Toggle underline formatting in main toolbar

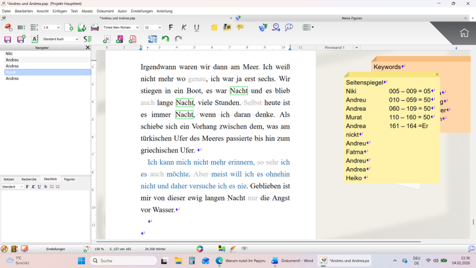pyautogui.click(x=196, y=27)
